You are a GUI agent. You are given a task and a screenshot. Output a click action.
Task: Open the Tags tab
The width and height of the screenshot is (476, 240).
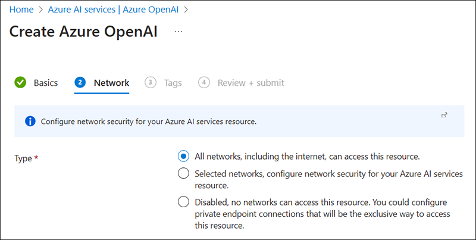pos(173,83)
